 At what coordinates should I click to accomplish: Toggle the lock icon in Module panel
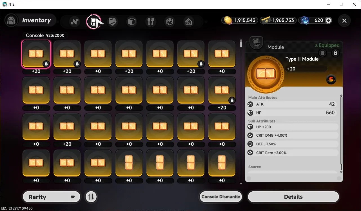coord(335,53)
